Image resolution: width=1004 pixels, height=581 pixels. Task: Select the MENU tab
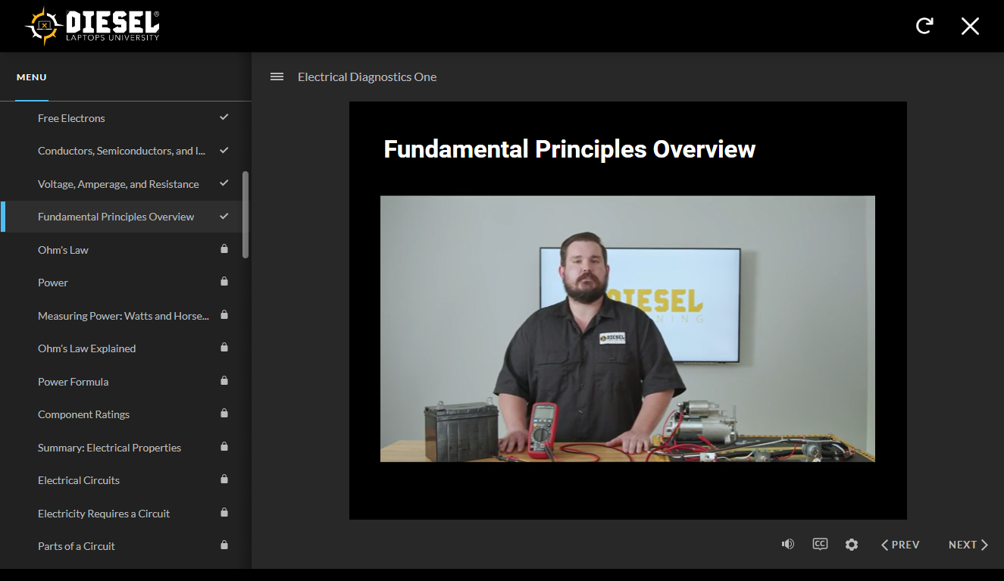pos(32,77)
